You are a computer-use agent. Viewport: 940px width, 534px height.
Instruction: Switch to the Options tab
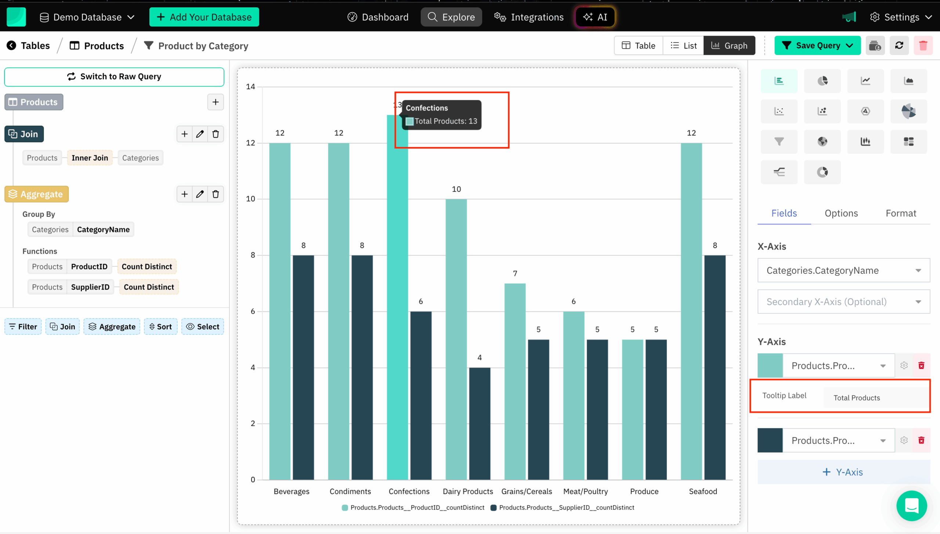click(x=841, y=213)
